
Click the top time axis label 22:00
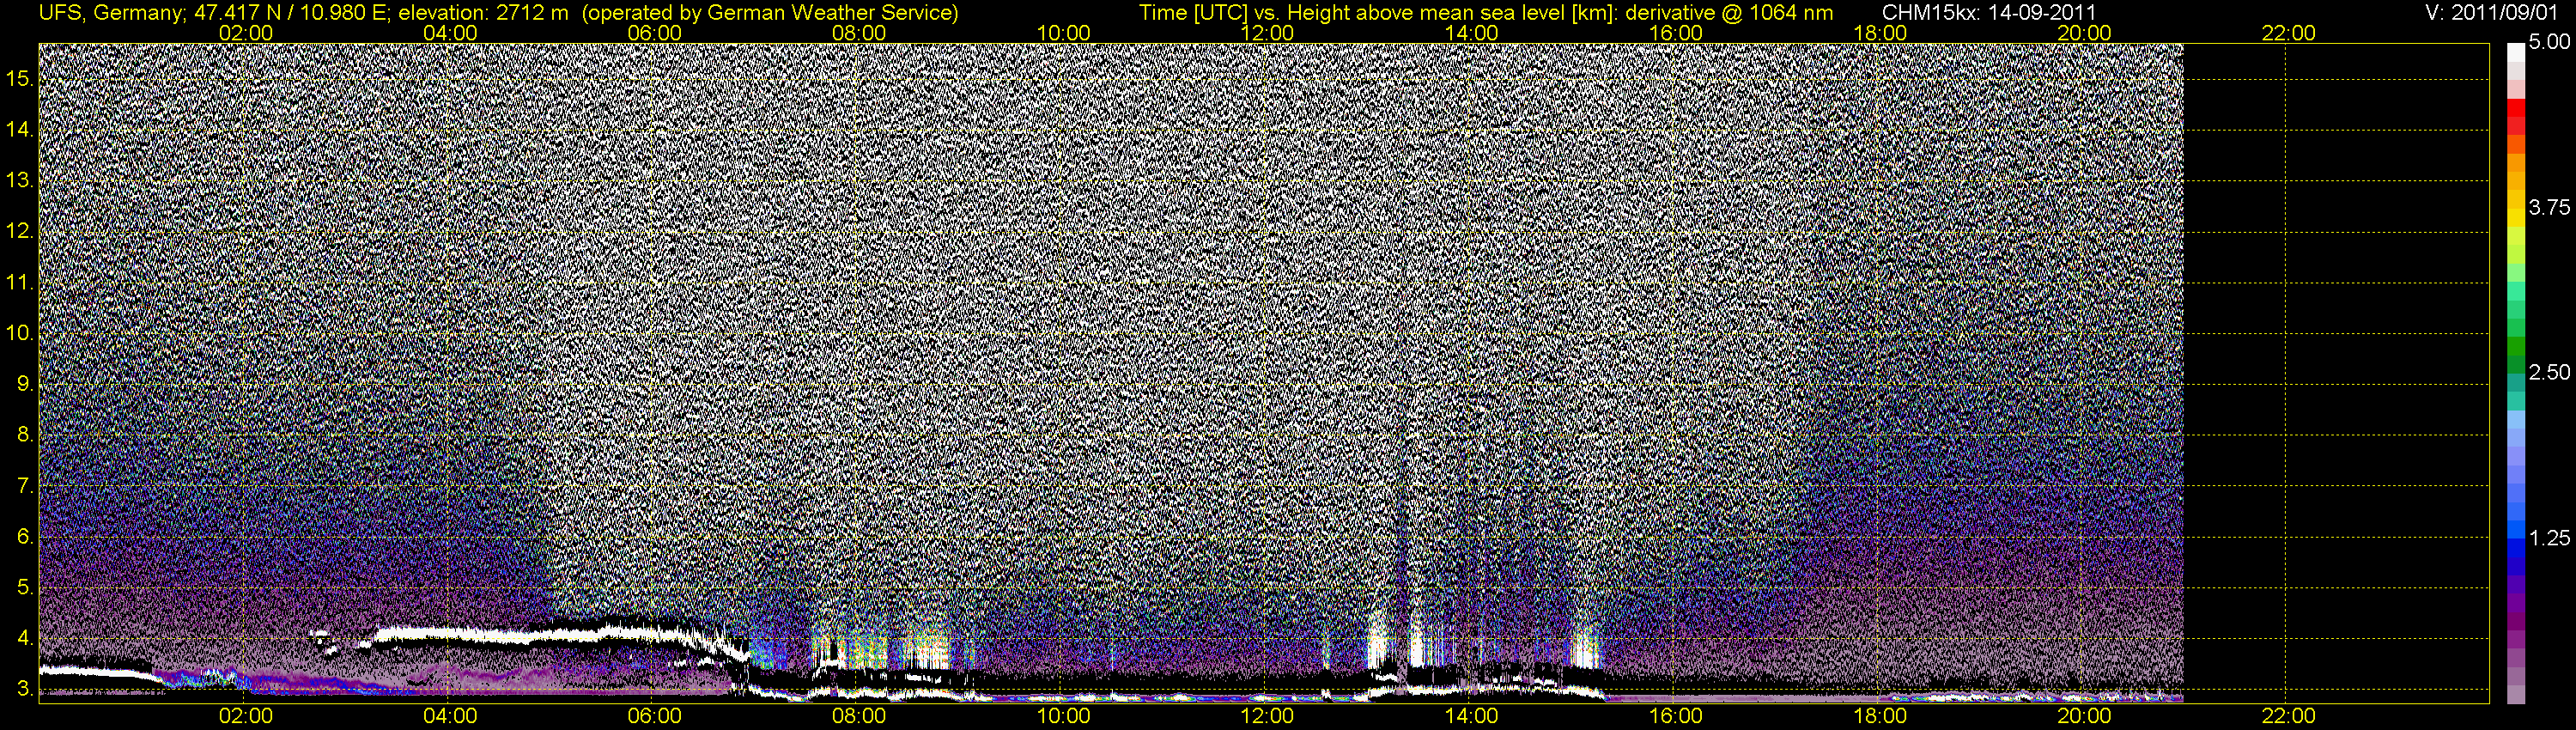(x=2288, y=33)
